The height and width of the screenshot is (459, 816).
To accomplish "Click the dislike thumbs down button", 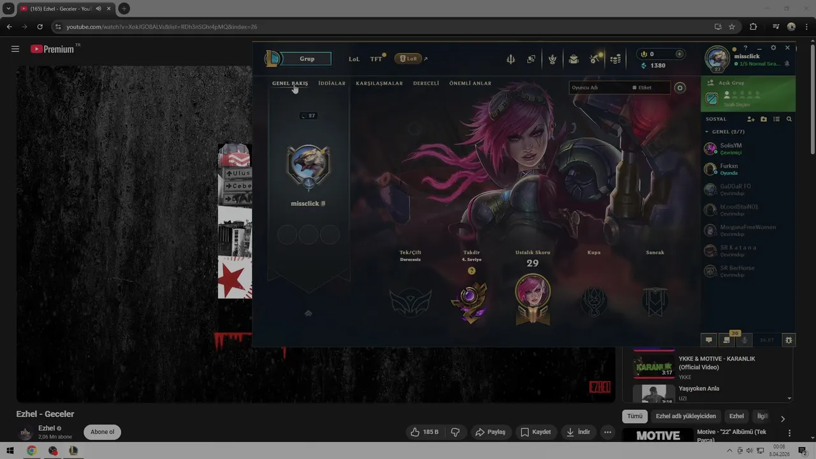I will pyautogui.click(x=455, y=432).
